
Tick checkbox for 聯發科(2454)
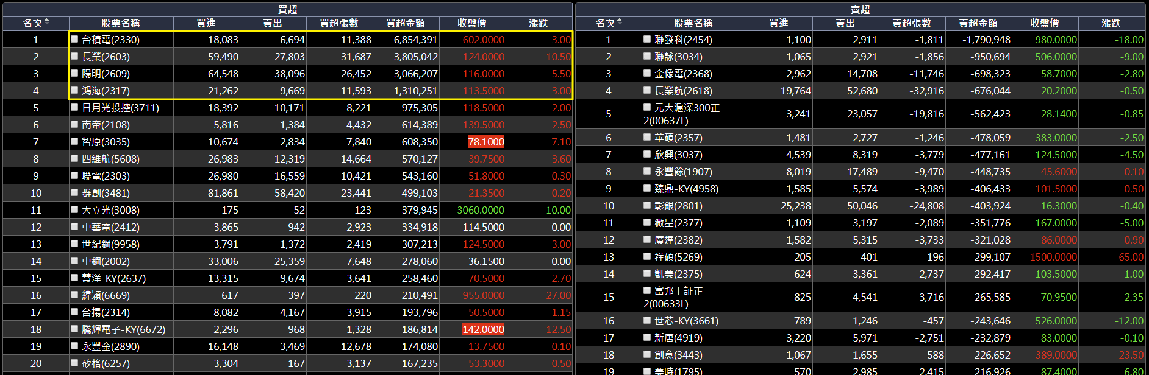coord(647,39)
